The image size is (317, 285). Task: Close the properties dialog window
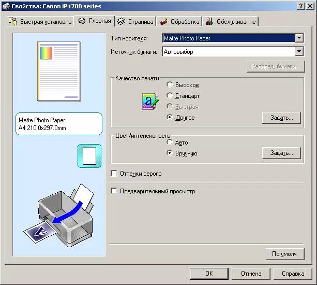[x=310, y=6]
